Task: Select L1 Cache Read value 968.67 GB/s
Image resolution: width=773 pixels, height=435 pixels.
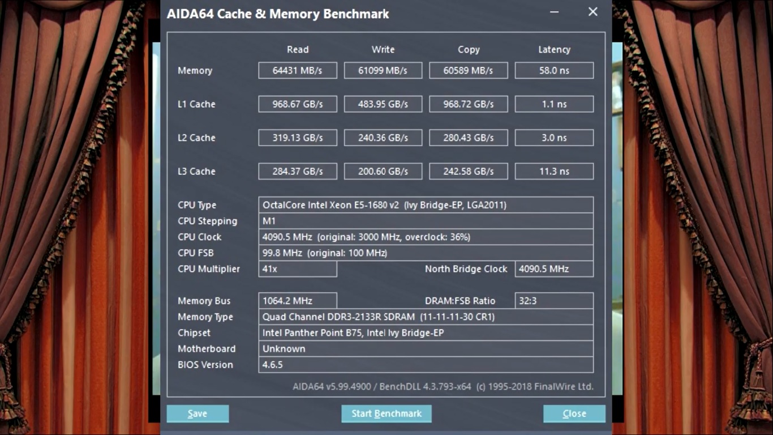Action: (x=298, y=104)
